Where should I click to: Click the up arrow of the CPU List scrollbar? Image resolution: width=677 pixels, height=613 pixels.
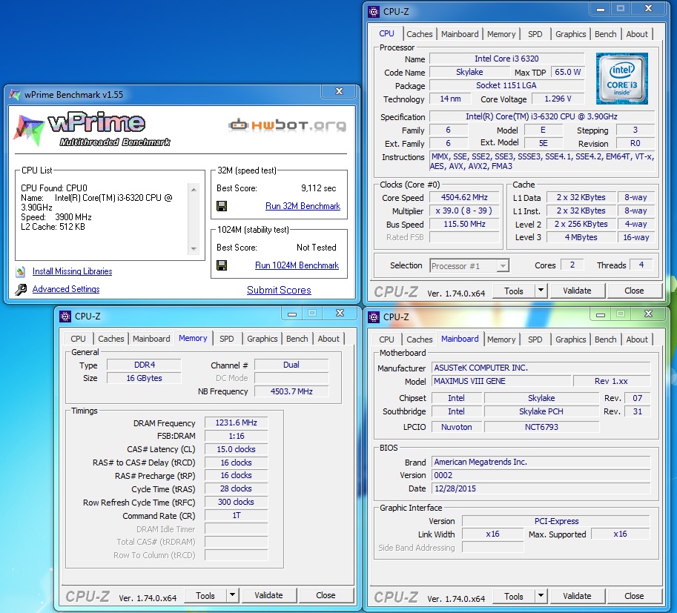click(x=194, y=190)
